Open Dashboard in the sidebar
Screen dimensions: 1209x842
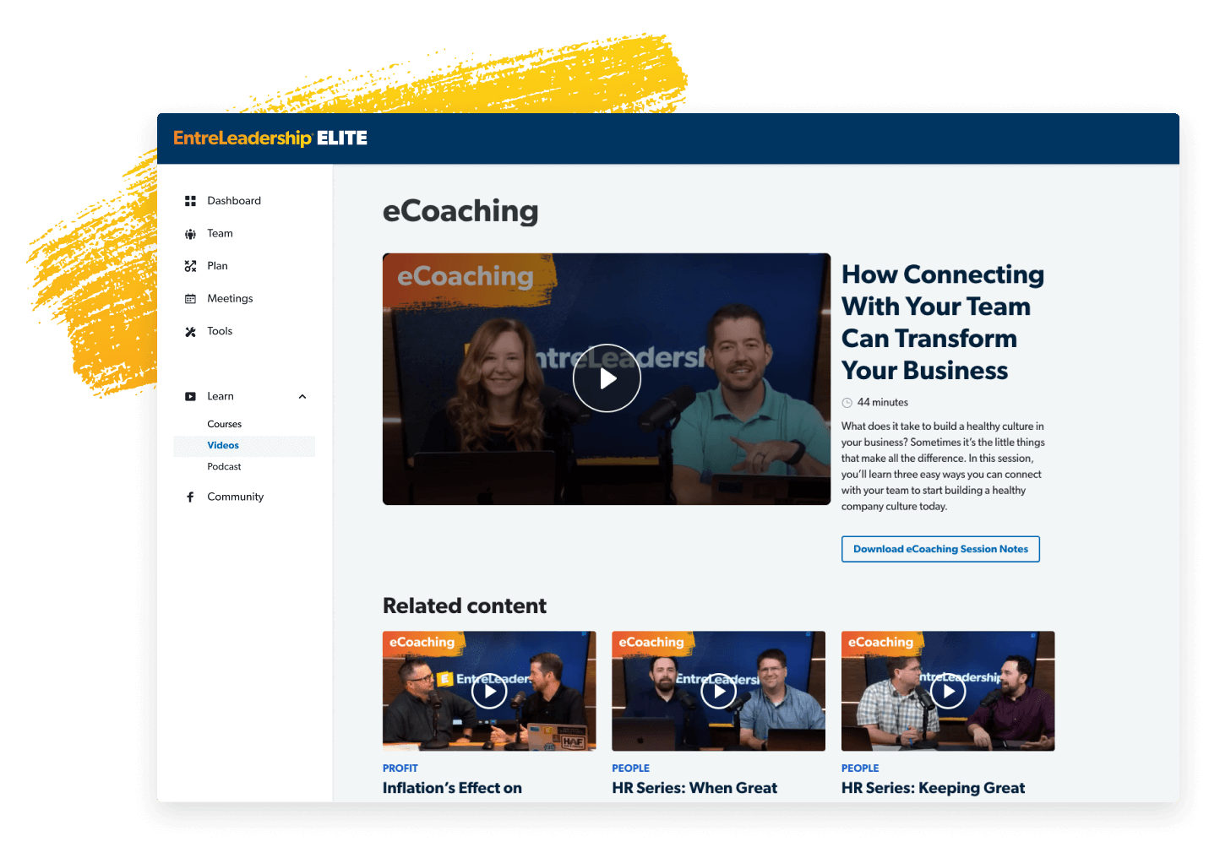(234, 201)
